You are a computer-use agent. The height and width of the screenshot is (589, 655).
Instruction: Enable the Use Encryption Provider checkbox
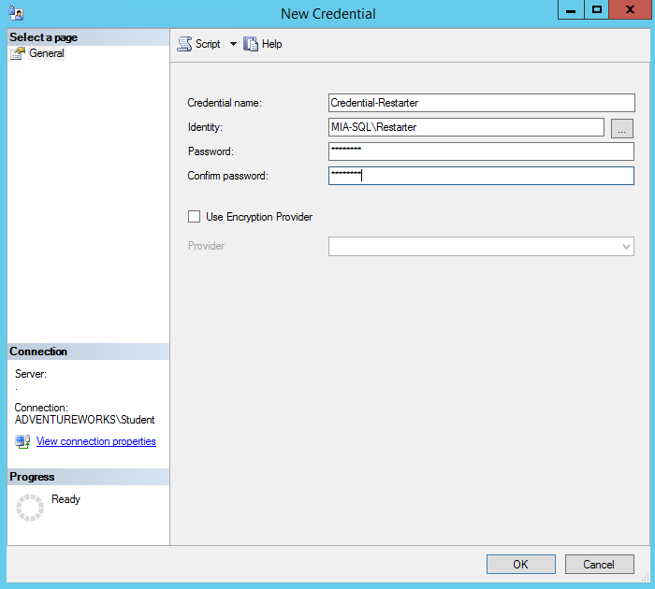[x=195, y=217]
